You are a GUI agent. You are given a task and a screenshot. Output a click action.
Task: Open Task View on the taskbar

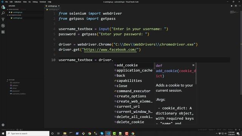[59, 133]
